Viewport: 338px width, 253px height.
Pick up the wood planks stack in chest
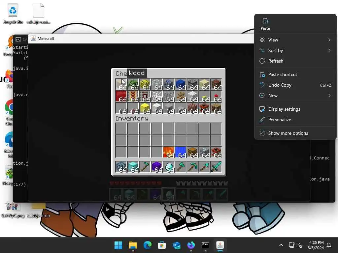[121, 84]
